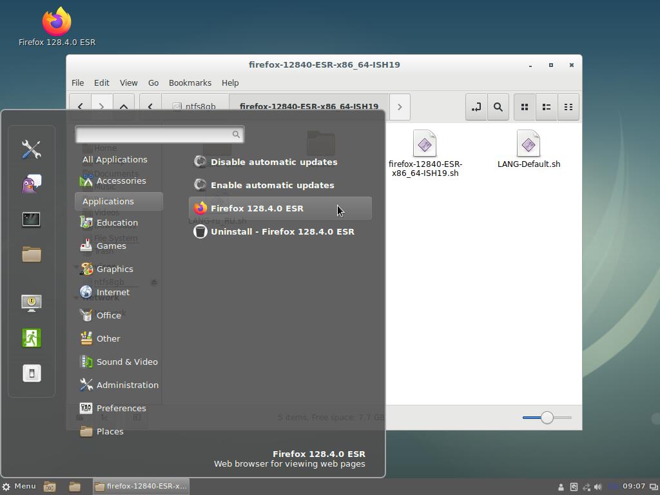This screenshot has width=660, height=495.
Task: Click the Firefox icon next to Firefox 128.4.0 ESR entry
Action: click(x=200, y=208)
